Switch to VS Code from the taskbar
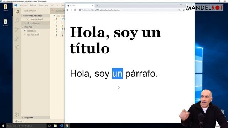Image resolution: width=228 pixels, height=128 pixels. point(61,126)
